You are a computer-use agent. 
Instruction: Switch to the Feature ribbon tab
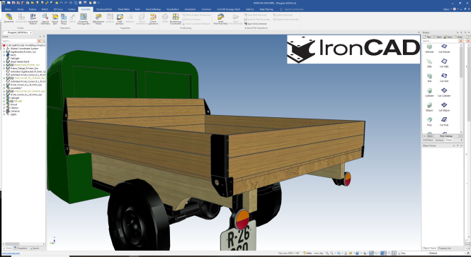(x=33, y=9)
